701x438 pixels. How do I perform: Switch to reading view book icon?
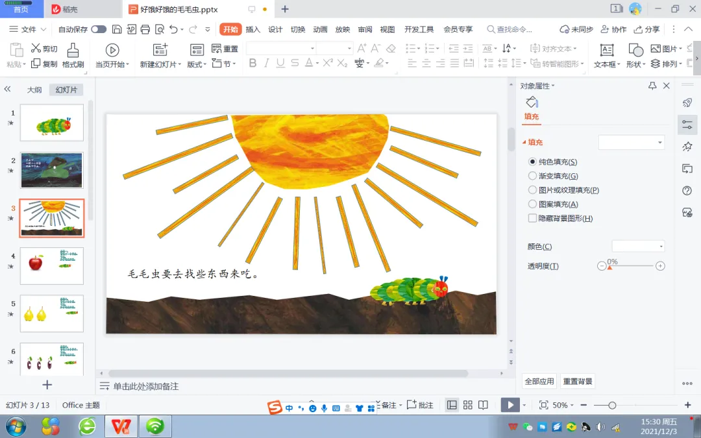[484, 405]
